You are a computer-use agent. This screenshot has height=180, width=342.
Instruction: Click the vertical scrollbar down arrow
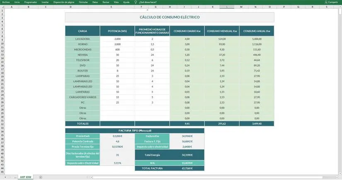tap(340, 173)
